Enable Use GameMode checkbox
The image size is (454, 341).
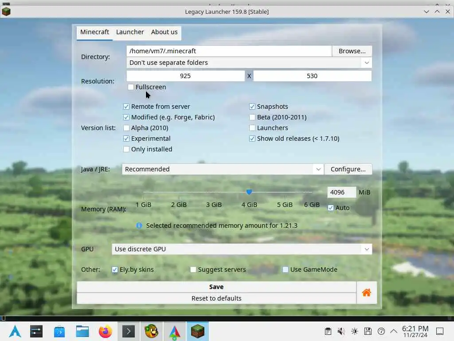tap(286, 270)
